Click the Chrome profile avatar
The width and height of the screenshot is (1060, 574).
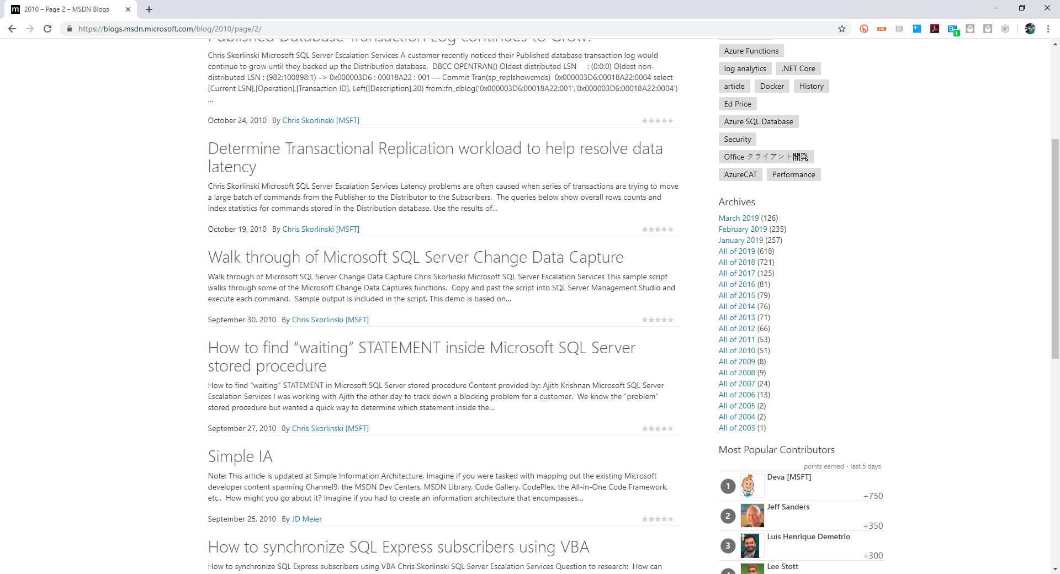tap(1030, 29)
